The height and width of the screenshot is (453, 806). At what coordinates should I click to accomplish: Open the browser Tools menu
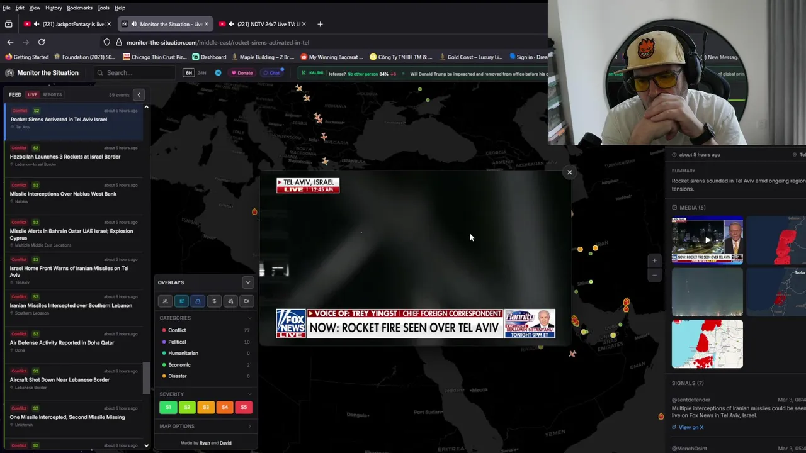point(103,8)
